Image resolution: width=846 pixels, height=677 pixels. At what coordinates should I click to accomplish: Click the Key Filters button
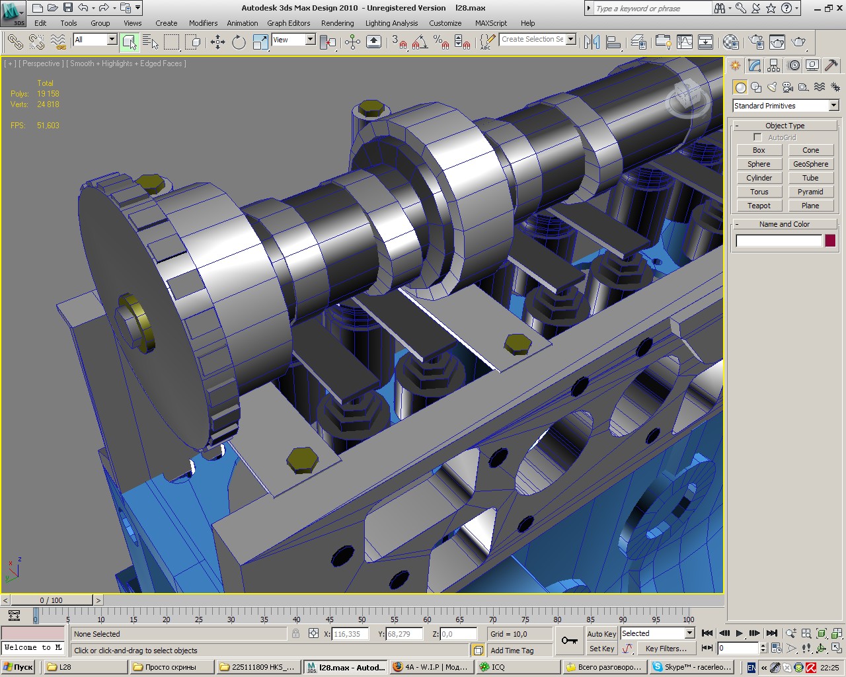[666, 649]
